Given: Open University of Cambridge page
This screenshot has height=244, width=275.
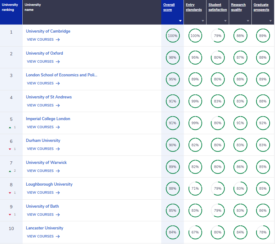Looking at the screenshot, I should coord(48,31).
